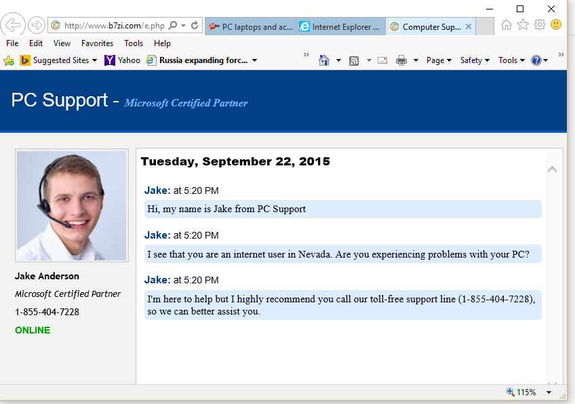The height and width of the screenshot is (404, 575).
Task: Open the Favorites menu
Action: pos(97,43)
